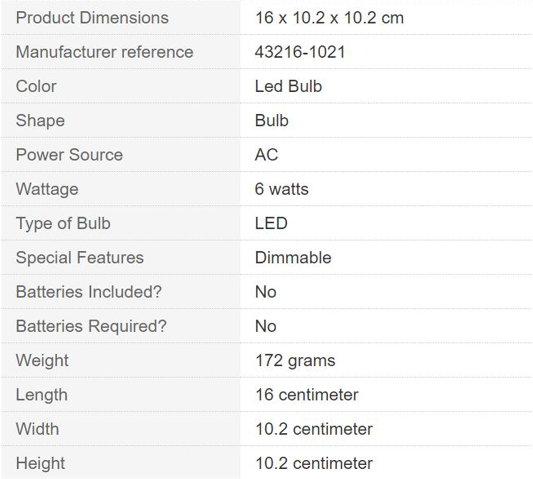Select the 16 centimeter length value
The width and height of the screenshot is (533, 479).
307,395
